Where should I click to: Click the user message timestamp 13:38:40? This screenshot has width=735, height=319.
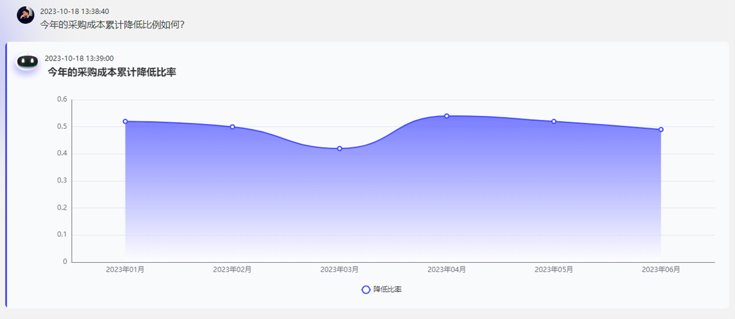click(x=74, y=12)
